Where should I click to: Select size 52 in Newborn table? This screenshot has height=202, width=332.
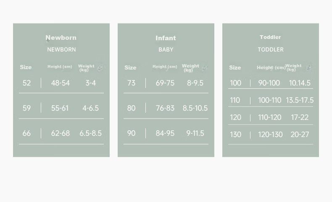pos(26,83)
